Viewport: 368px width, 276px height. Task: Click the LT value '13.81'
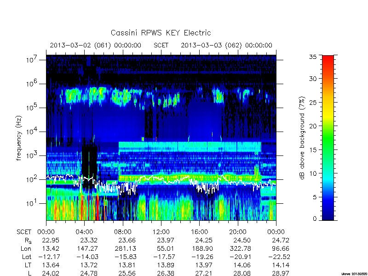click(127, 265)
